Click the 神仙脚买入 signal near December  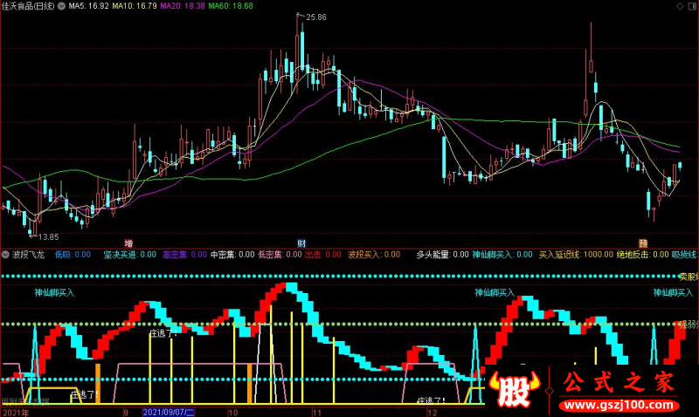coord(495,292)
